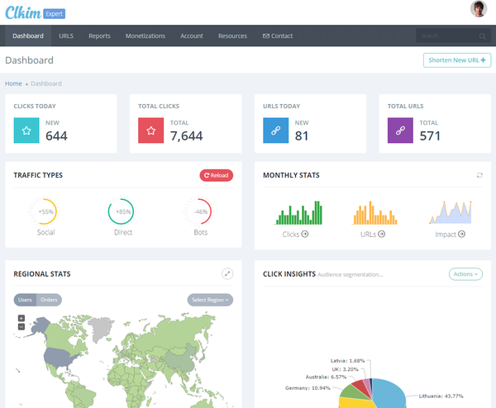Click the Lithuania pie chart slice
Viewport: 496px width, 408px height.
pos(391,393)
